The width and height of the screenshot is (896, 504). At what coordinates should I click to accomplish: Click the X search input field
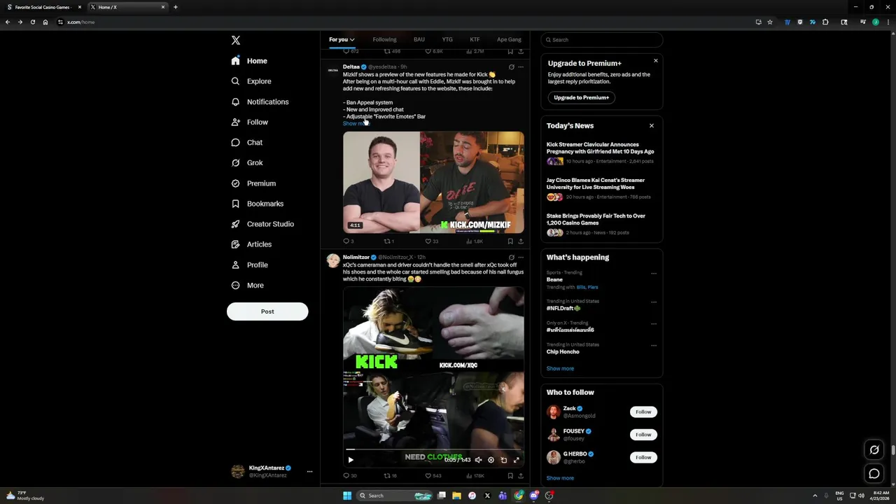(601, 40)
